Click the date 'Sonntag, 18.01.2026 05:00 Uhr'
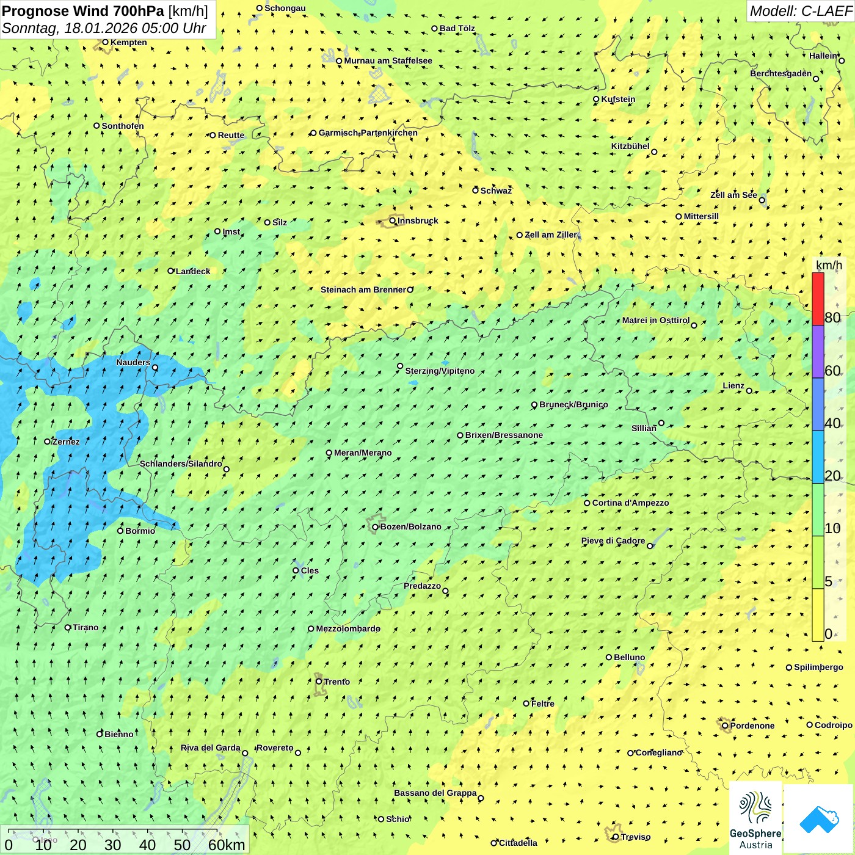The width and height of the screenshot is (855, 855). (x=104, y=28)
